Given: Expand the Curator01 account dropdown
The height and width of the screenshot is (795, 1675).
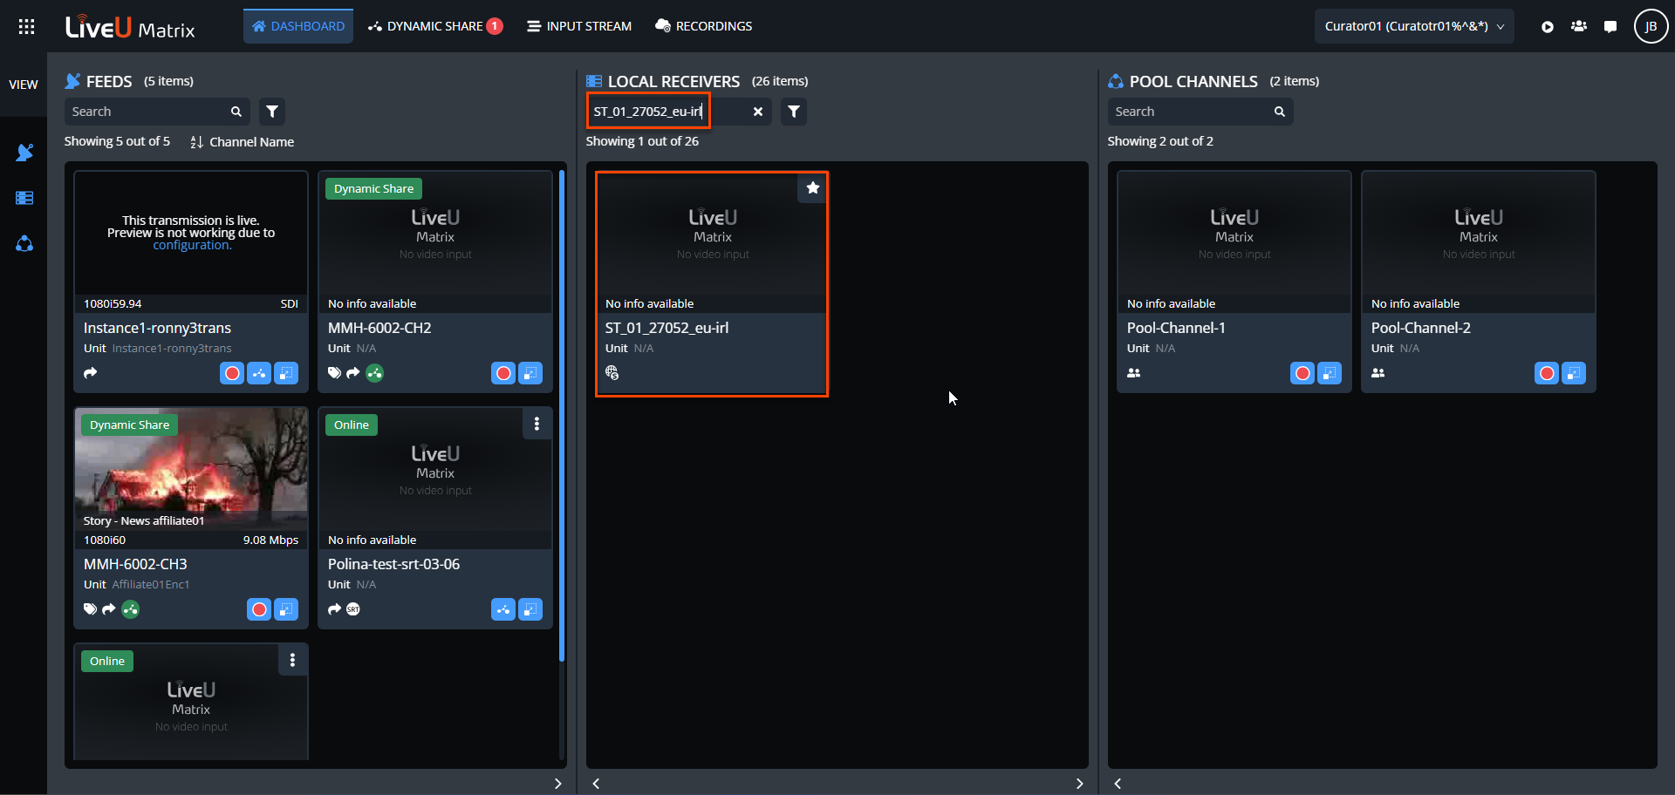Looking at the screenshot, I should pos(1414,26).
